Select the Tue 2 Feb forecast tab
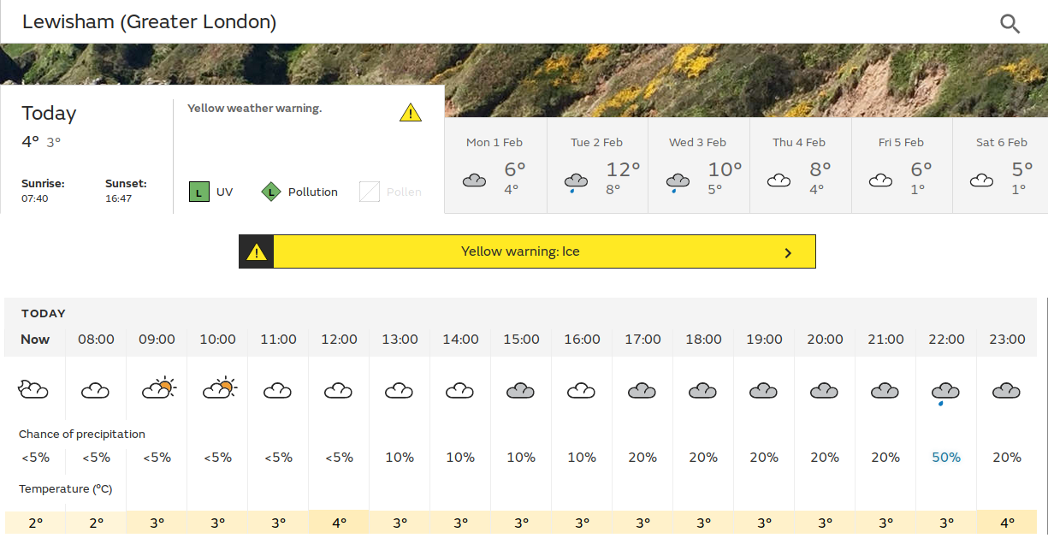Viewport: 1048px width, 538px height. [x=596, y=165]
